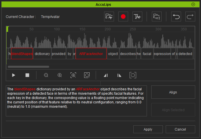This screenshot has height=139, width=201.
Task: Zoom in the timeline
Action: 60,75
